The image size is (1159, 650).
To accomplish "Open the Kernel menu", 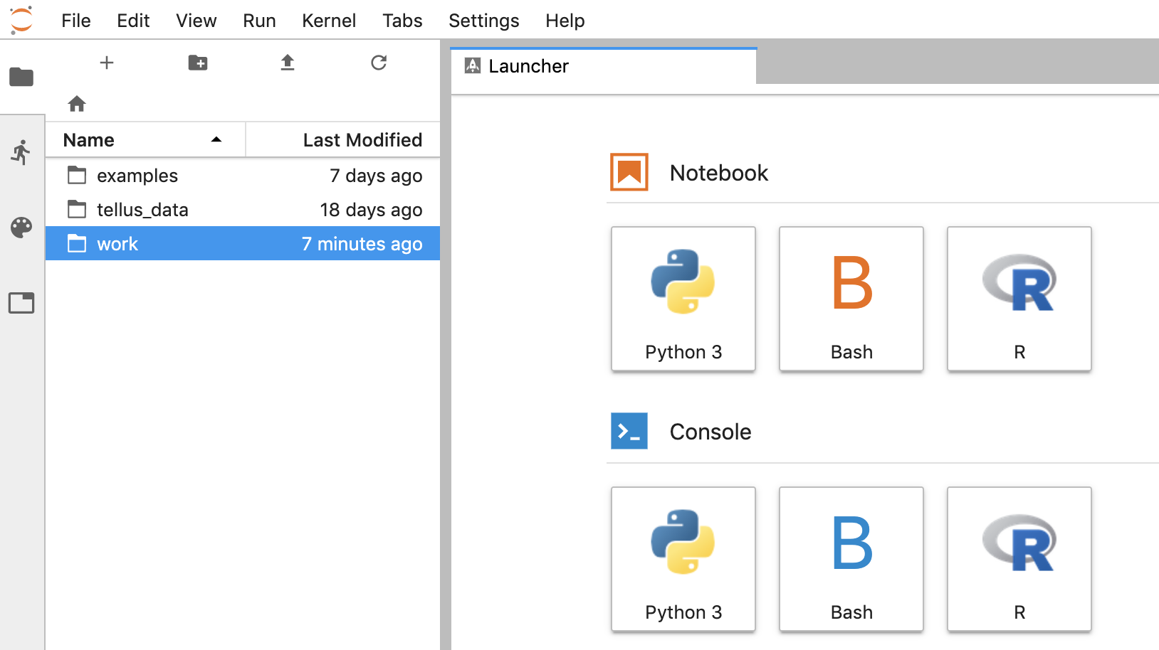I will pyautogui.click(x=329, y=21).
